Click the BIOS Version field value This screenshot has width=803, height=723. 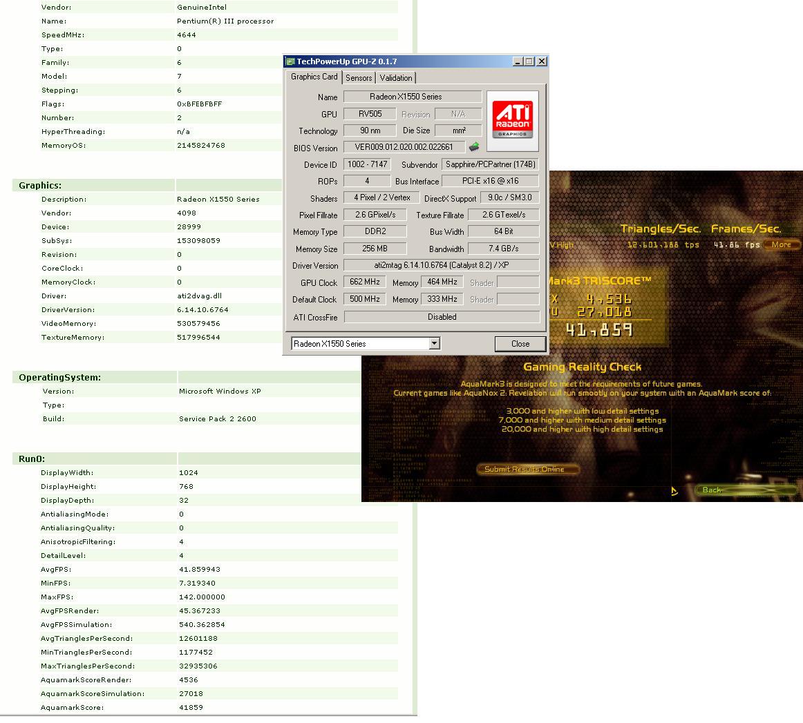coord(404,147)
